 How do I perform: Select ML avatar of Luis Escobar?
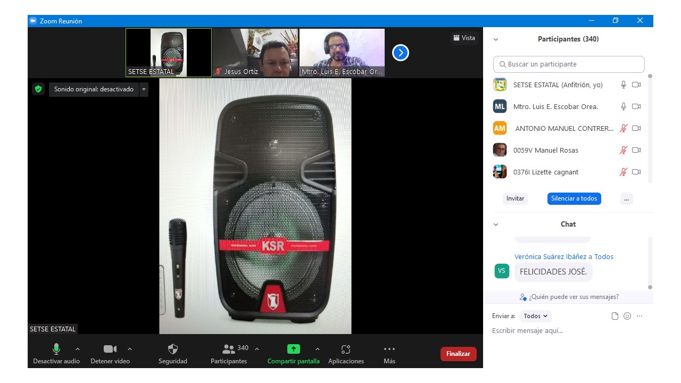click(x=500, y=106)
